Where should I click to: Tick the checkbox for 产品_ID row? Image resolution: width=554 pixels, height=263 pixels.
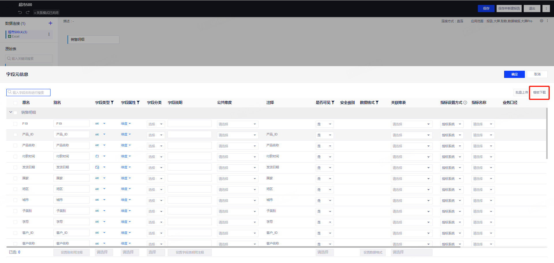[x=15, y=135]
